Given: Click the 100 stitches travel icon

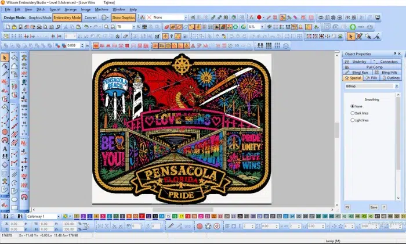Looking at the screenshot, I should click(x=24, y=116).
